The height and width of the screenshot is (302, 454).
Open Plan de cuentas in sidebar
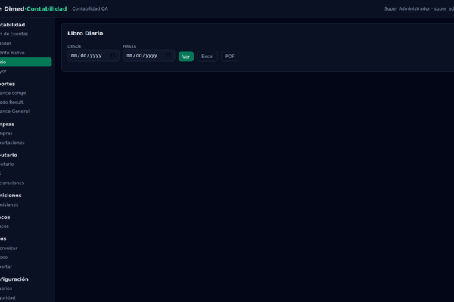click(x=14, y=34)
